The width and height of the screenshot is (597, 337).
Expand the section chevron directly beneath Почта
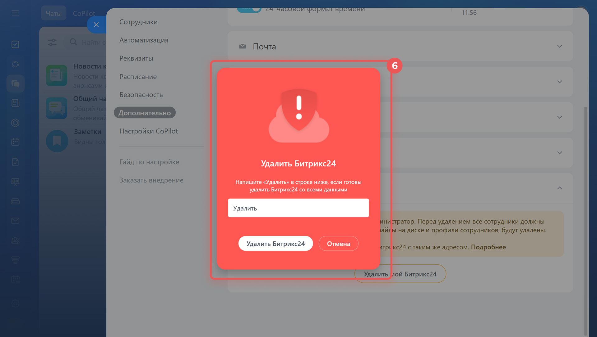click(560, 82)
